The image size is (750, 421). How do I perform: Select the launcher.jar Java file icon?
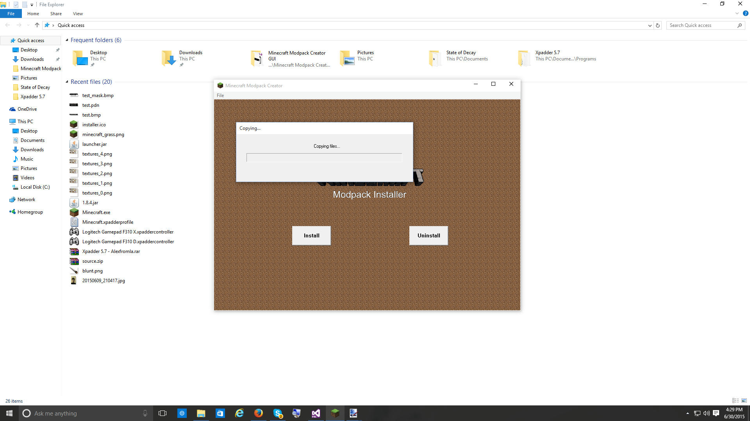pyautogui.click(x=74, y=144)
